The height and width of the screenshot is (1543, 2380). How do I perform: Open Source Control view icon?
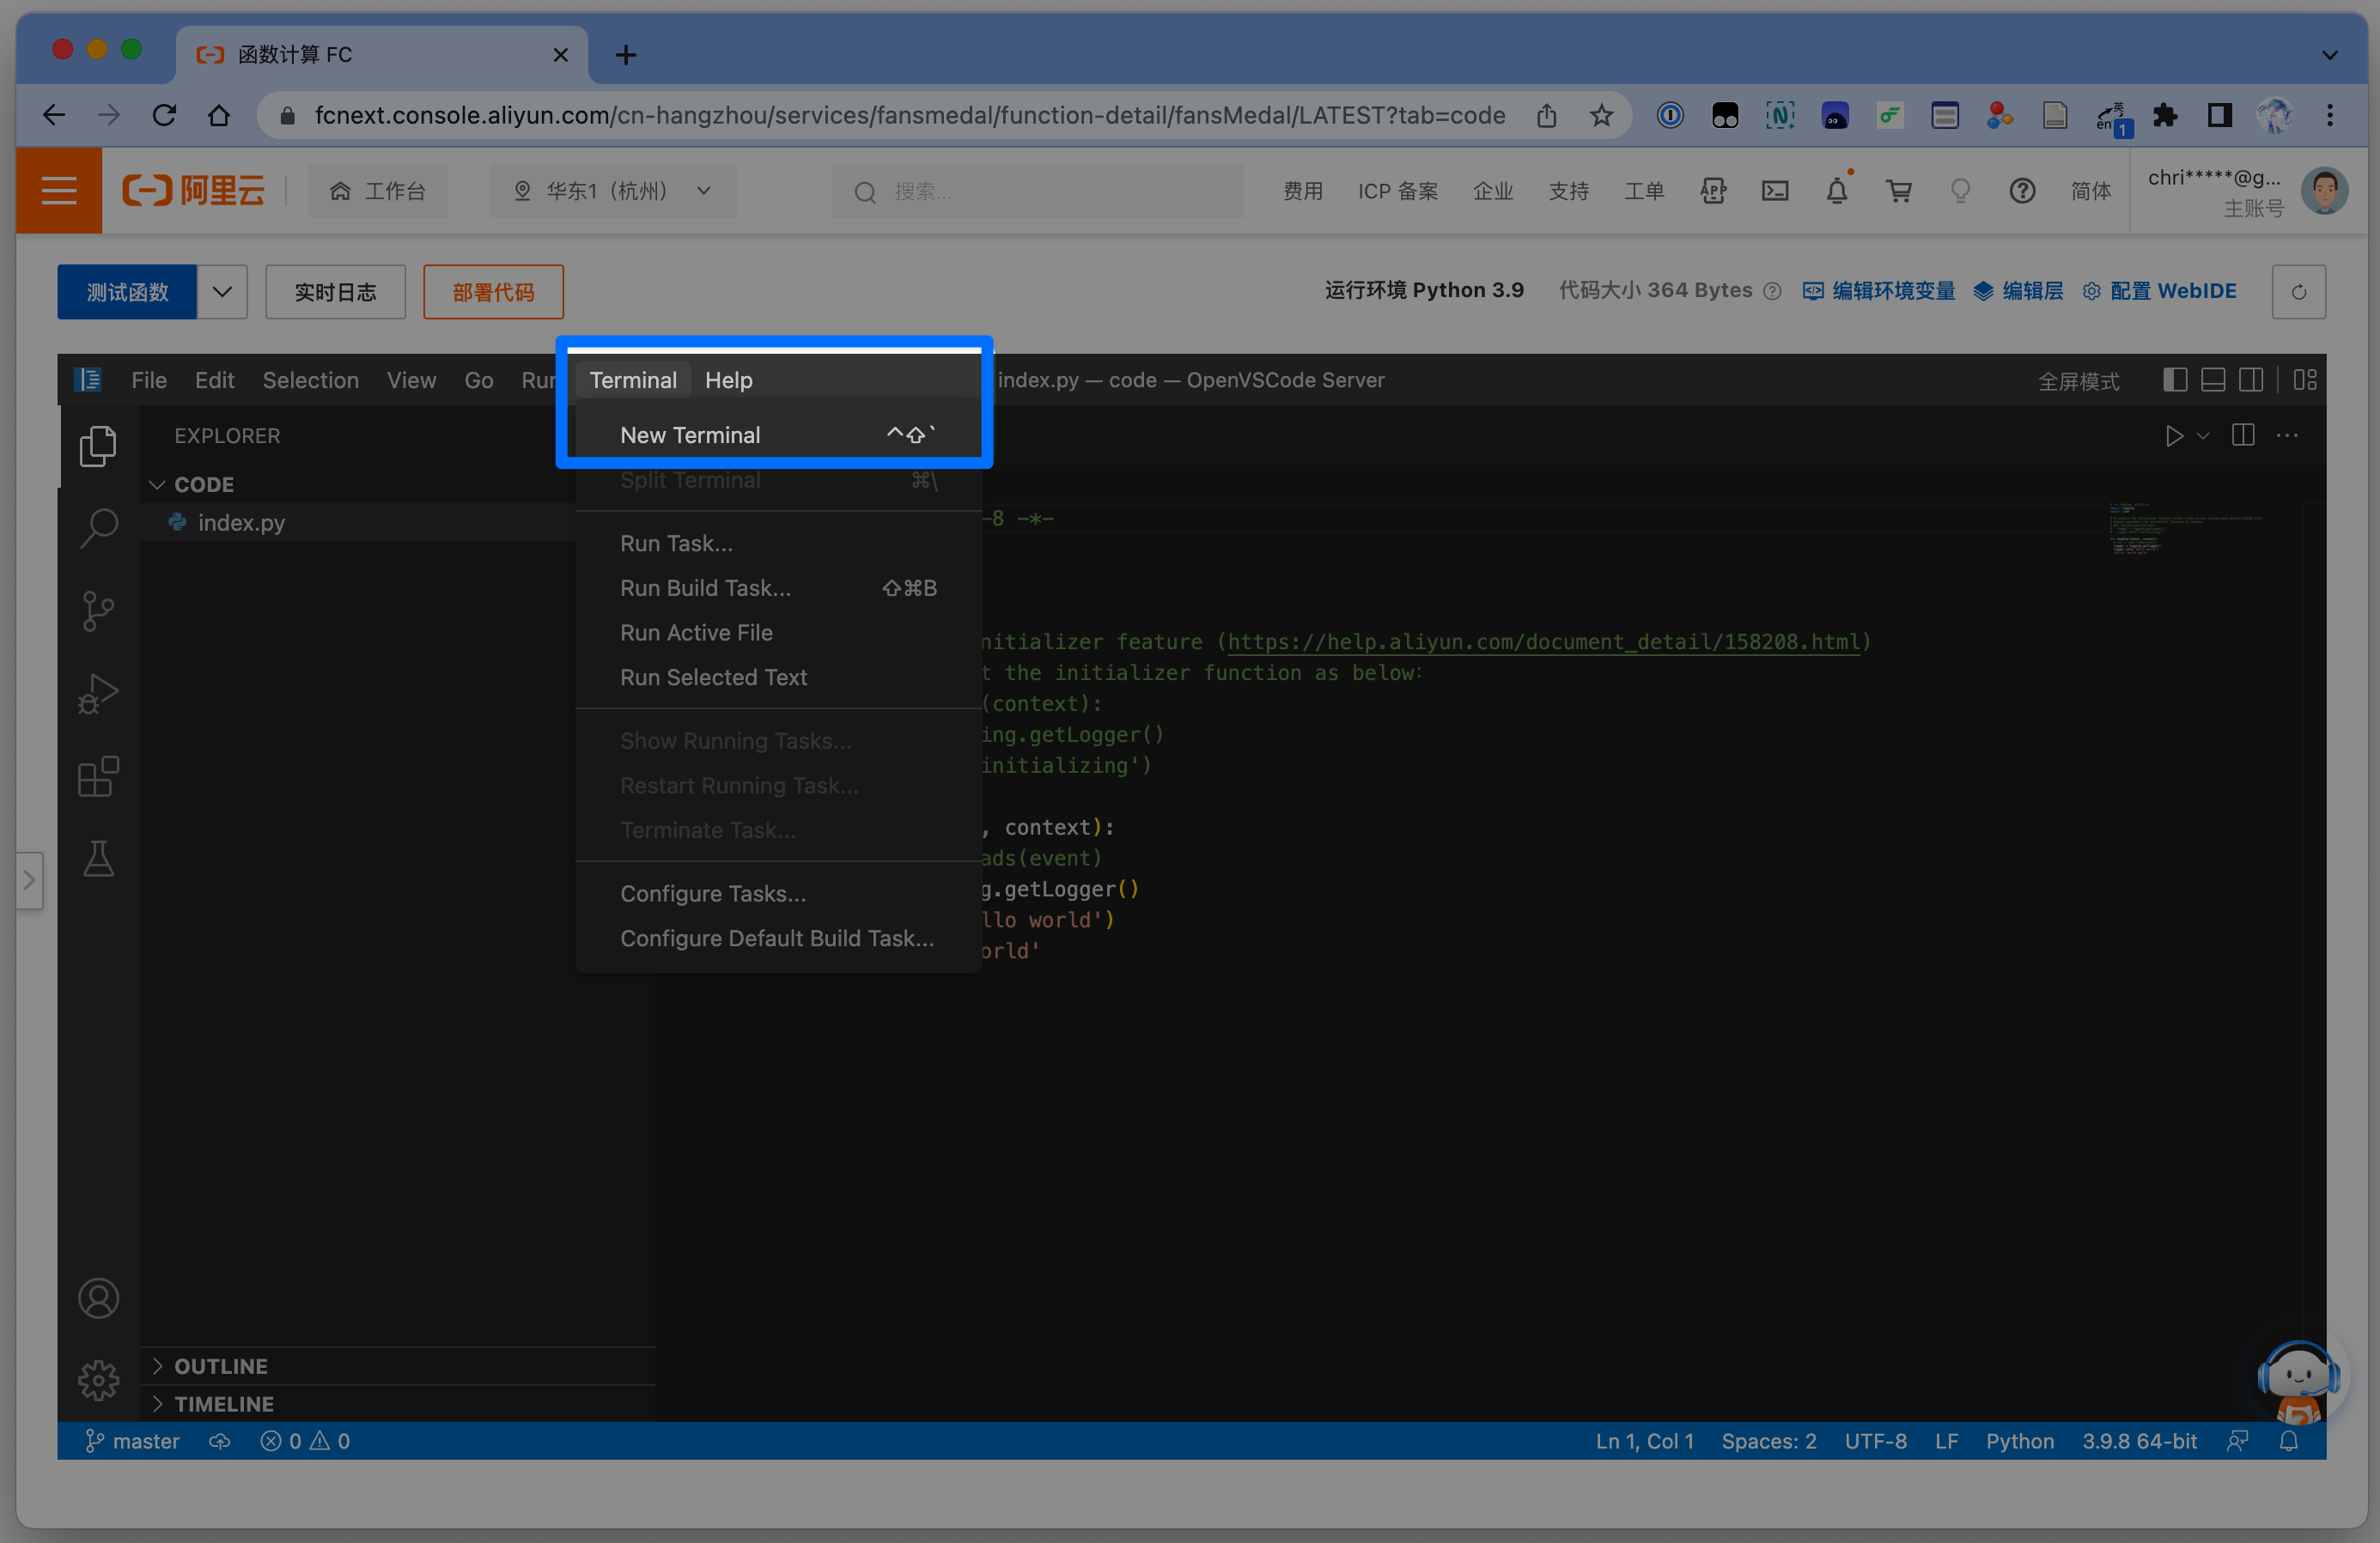98,610
